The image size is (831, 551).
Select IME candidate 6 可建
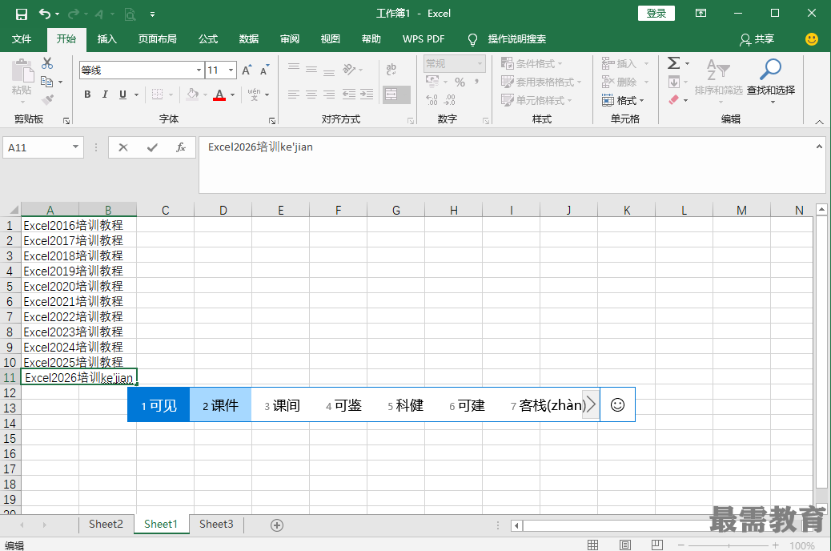pyautogui.click(x=467, y=405)
